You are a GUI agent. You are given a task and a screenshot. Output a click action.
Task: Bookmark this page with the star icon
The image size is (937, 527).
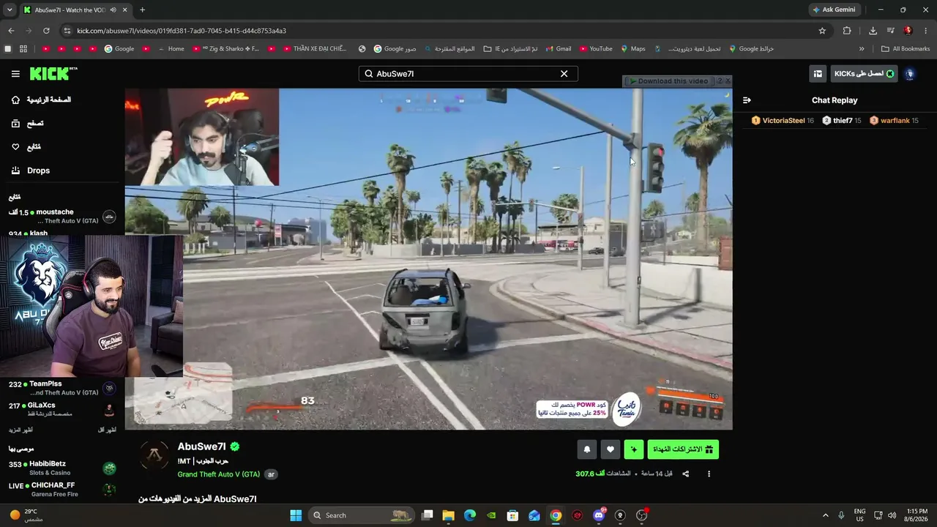[x=822, y=31]
